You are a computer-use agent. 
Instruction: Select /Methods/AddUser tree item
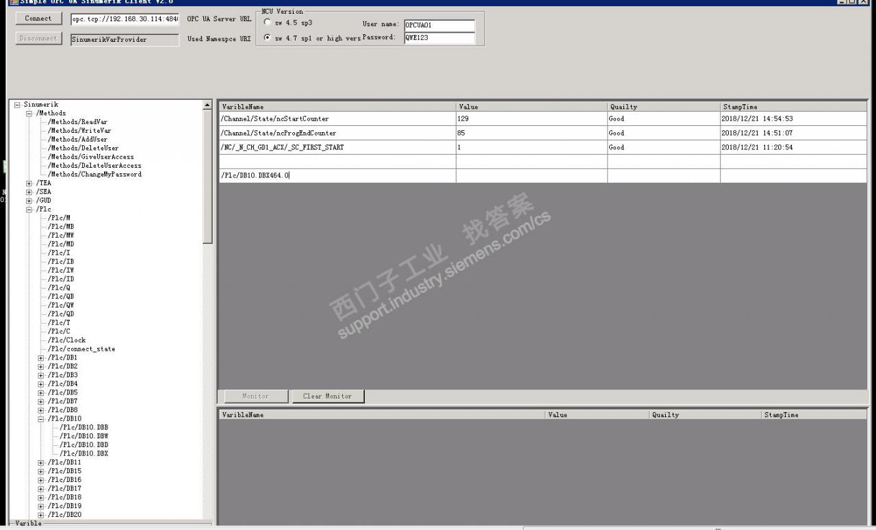[x=77, y=140]
